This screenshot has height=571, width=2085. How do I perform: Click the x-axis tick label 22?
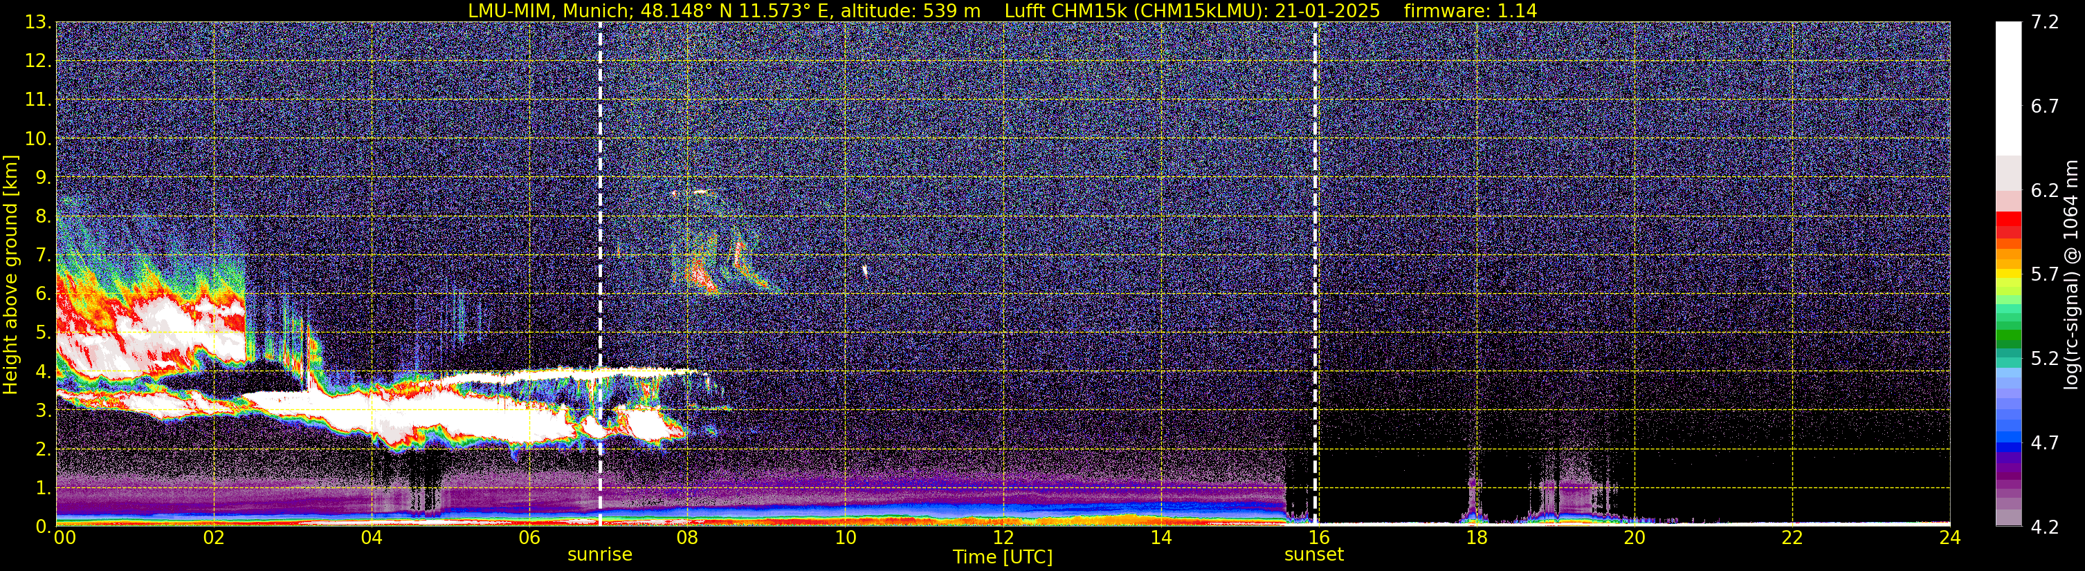pos(1792,539)
